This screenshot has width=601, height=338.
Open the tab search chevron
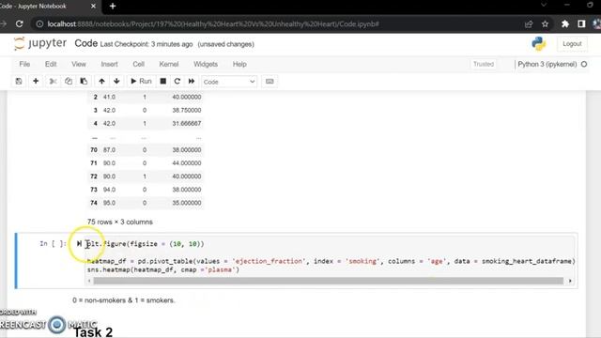[544, 5]
